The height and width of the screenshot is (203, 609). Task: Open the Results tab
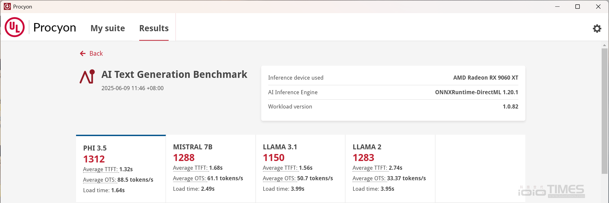tap(154, 28)
